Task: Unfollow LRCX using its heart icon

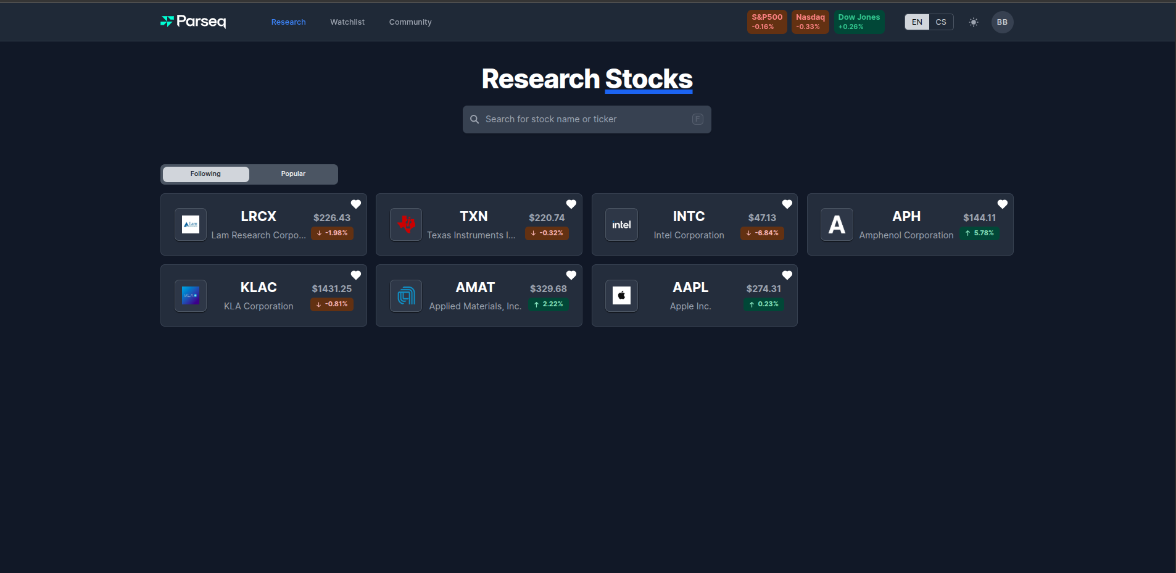Action: click(x=356, y=204)
